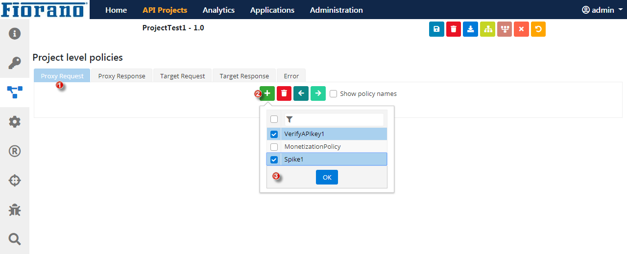Click the red delete project trash icon
627x254 pixels.
pos(454,29)
